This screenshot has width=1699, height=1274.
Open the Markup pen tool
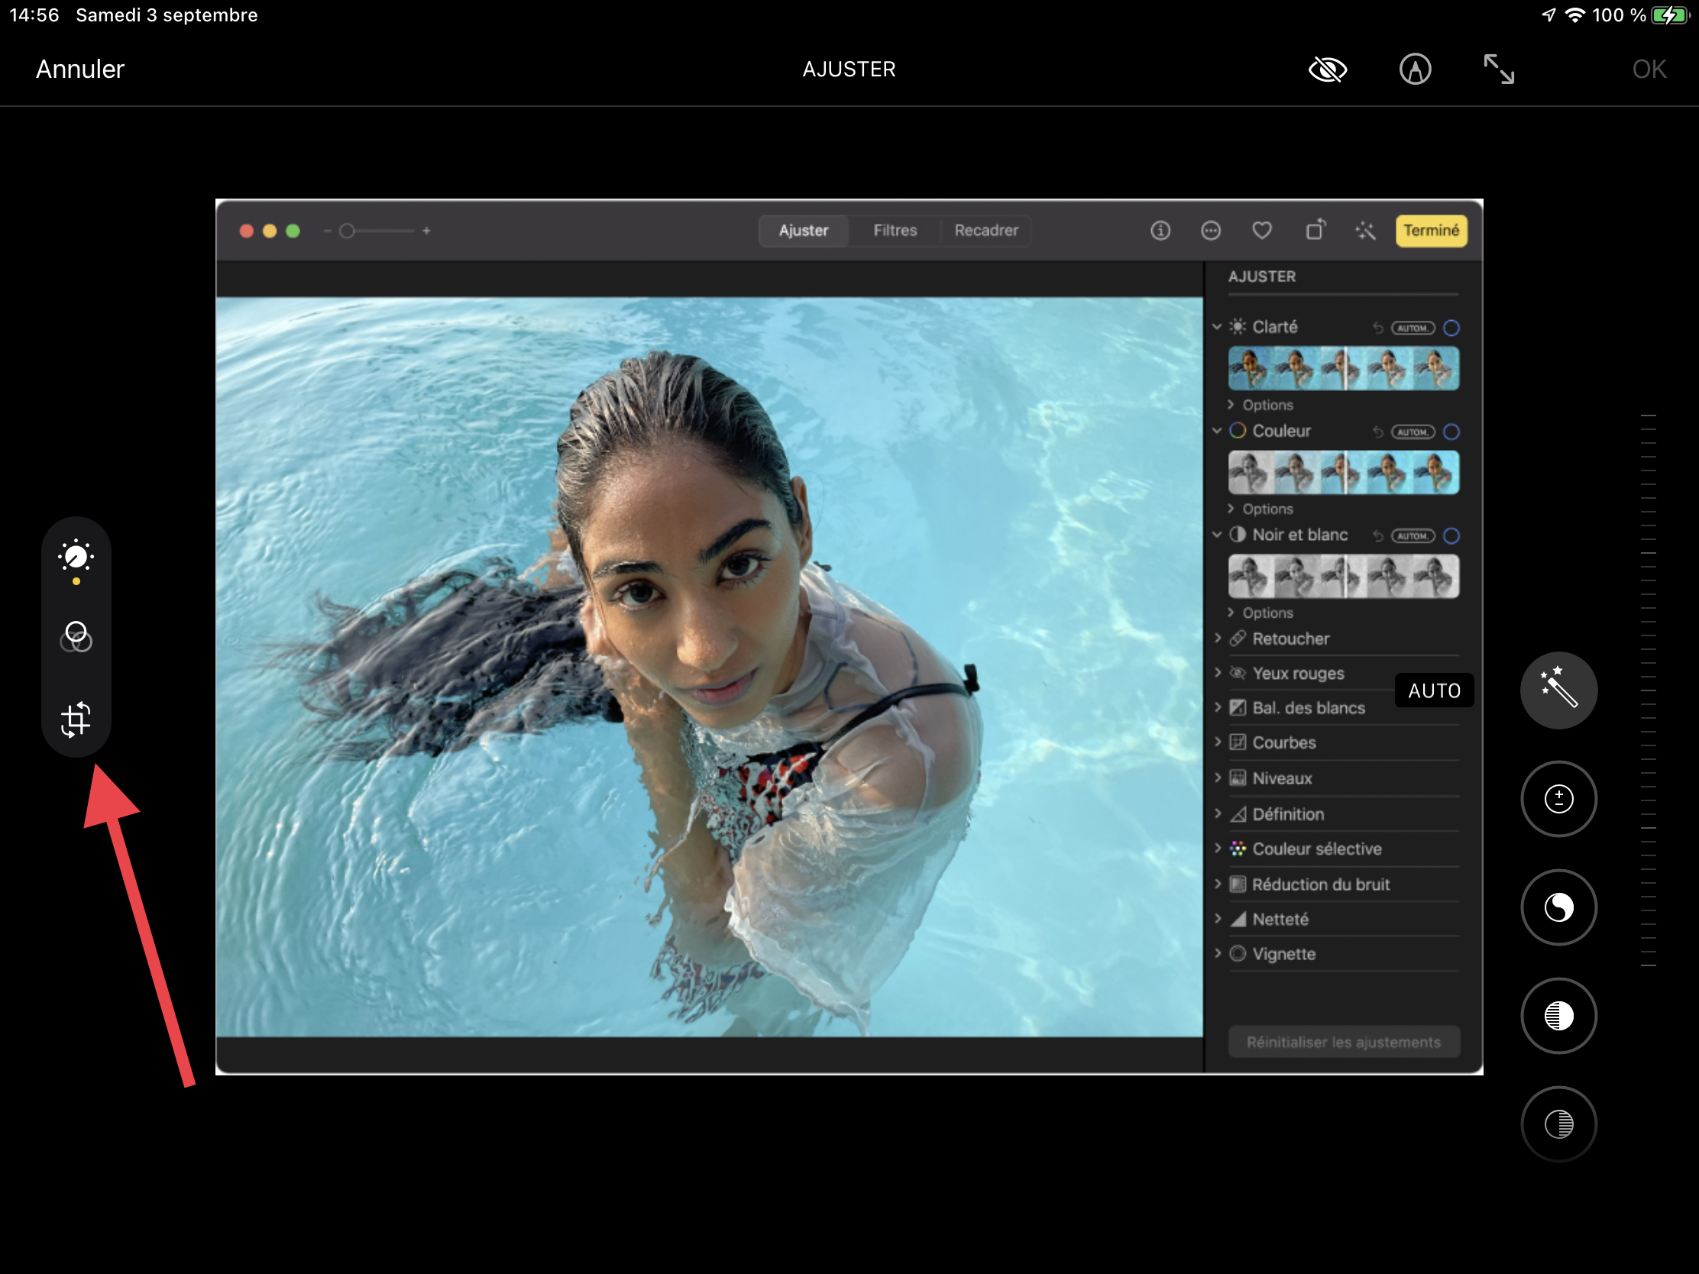point(1415,69)
